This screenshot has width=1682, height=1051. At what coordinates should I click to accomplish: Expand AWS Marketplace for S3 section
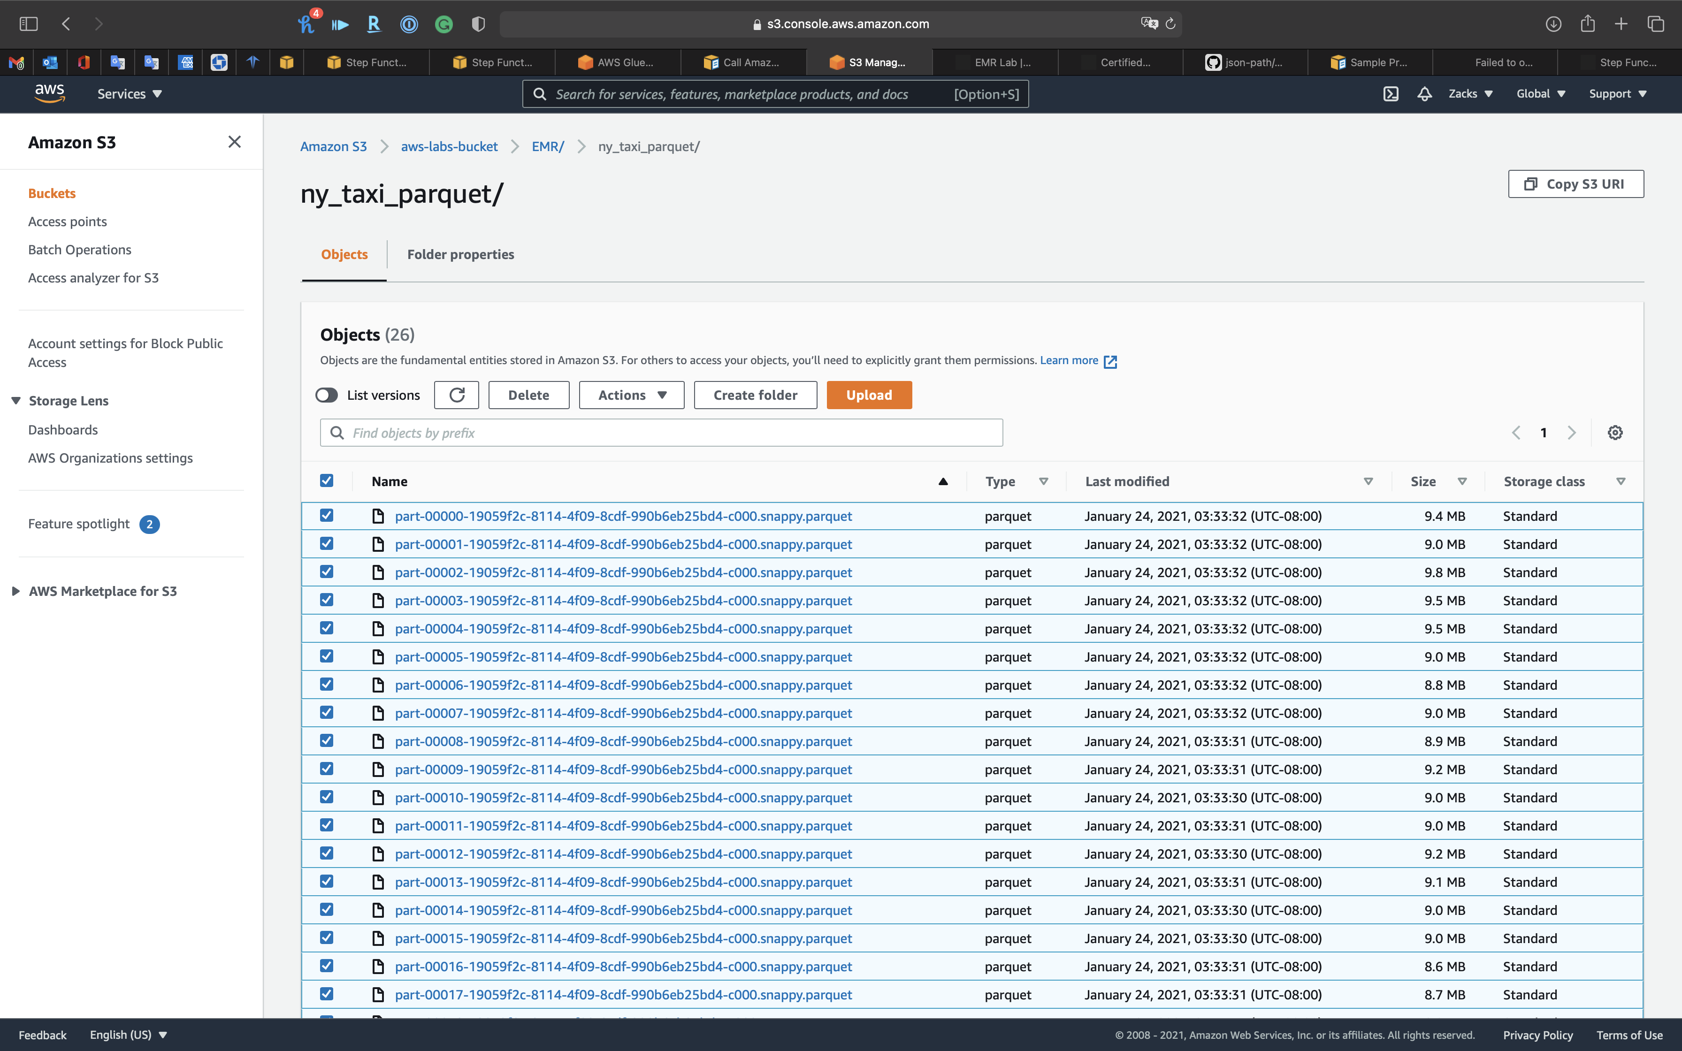[102, 591]
